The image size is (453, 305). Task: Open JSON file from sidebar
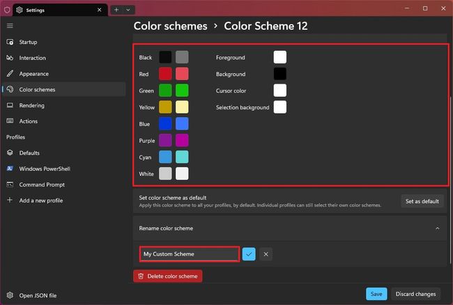coord(63,295)
